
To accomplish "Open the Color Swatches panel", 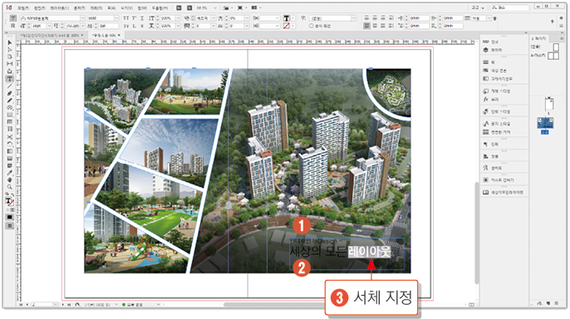I will tap(494, 71).
